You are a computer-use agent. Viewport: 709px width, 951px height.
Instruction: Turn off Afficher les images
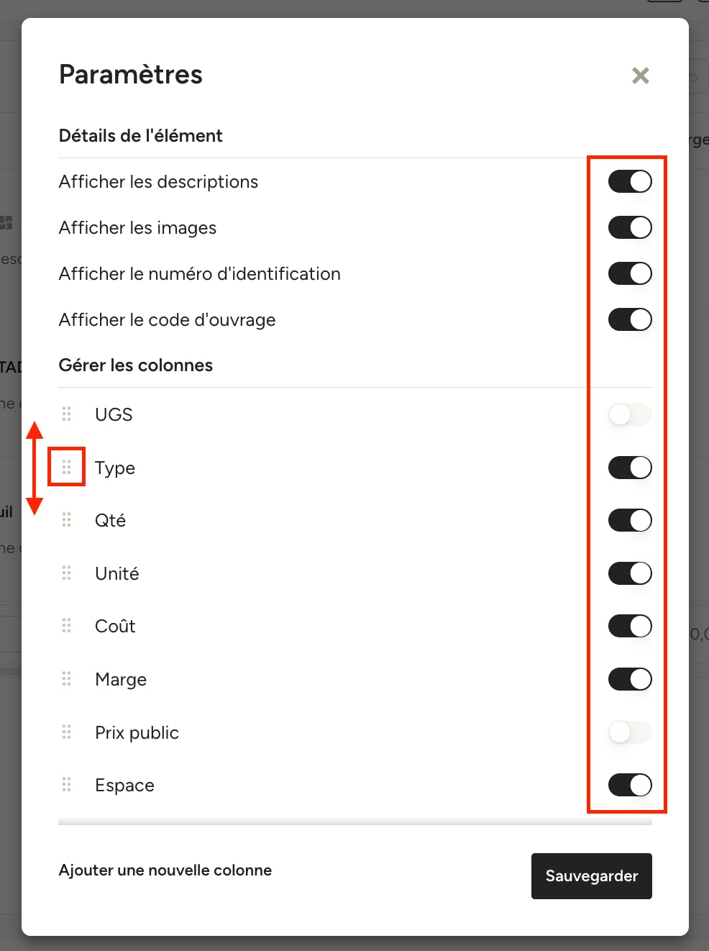pos(630,227)
